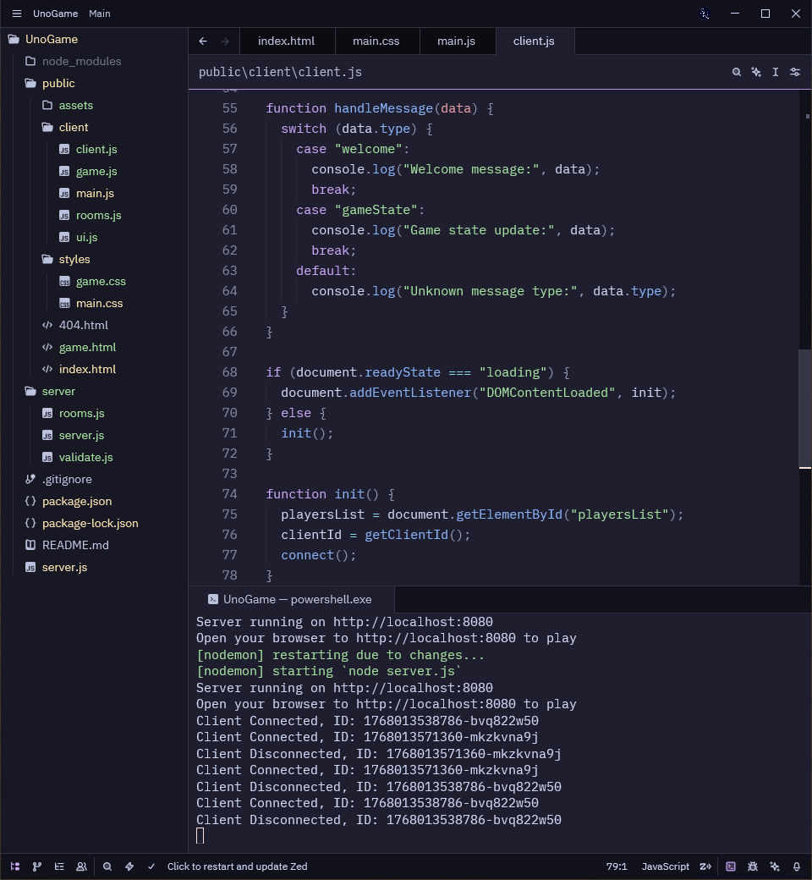Switch to the main.css tab
Screen dimensions: 812x880
(x=376, y=41)
